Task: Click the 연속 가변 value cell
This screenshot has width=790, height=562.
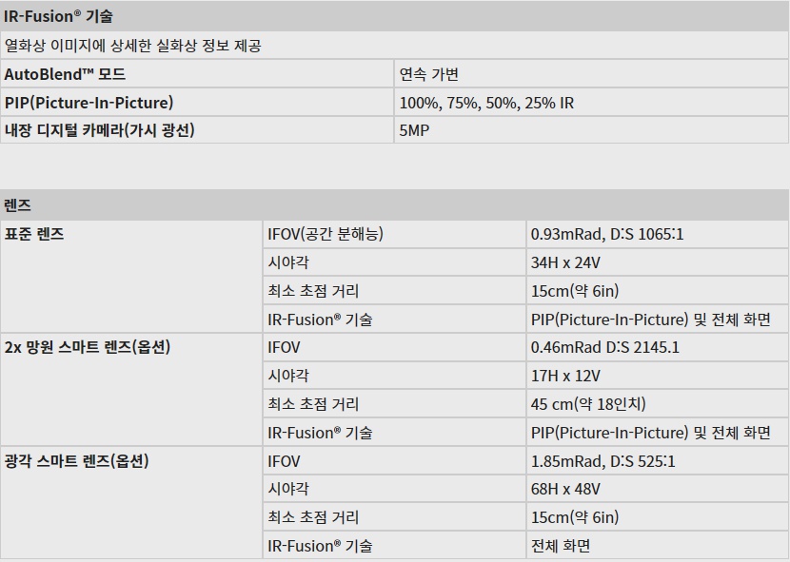Action: 429,74
